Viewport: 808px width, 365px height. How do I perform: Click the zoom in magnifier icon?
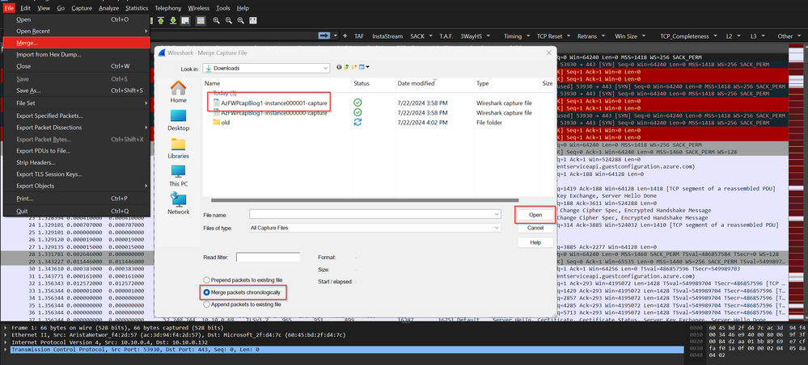[x=217, y=21]
